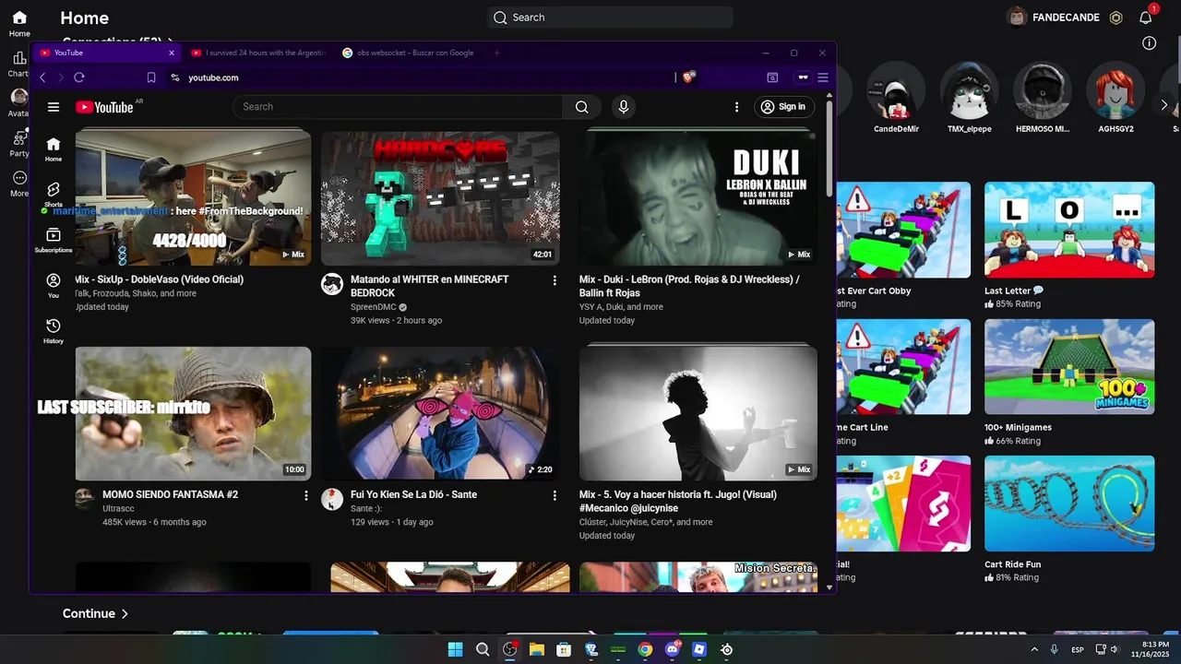The height and width of the screenshot is (664, 1181).
Task: Open Roblox notifications bell
Action: click(x=1146, y=18)
